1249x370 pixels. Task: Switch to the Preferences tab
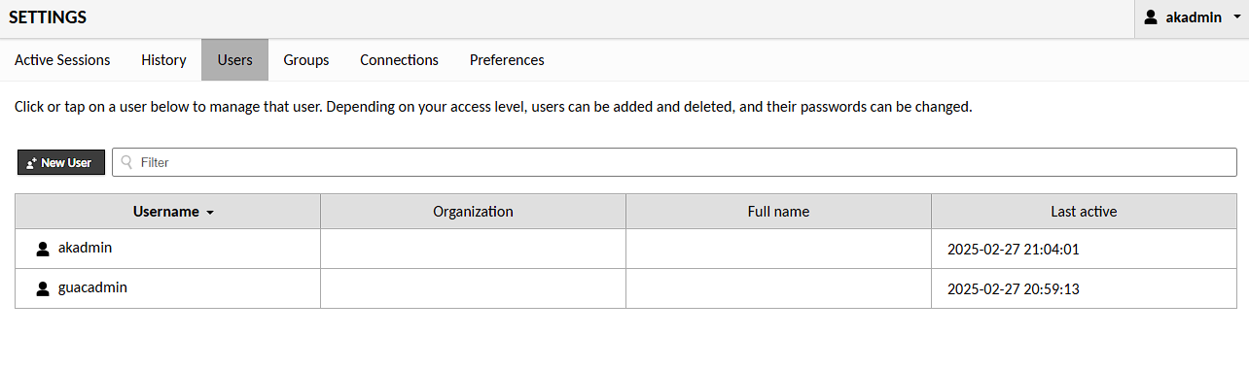(x=507, y=60)
